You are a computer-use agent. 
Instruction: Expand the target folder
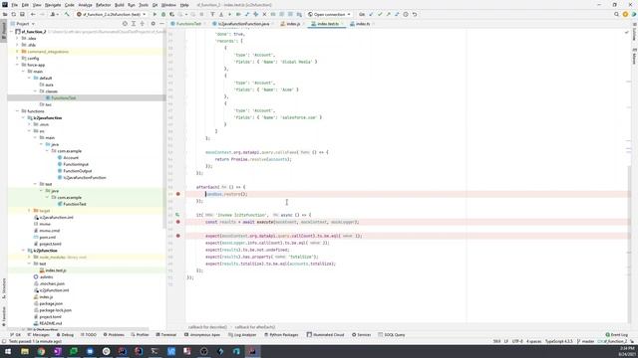click(x=29, y=211)
